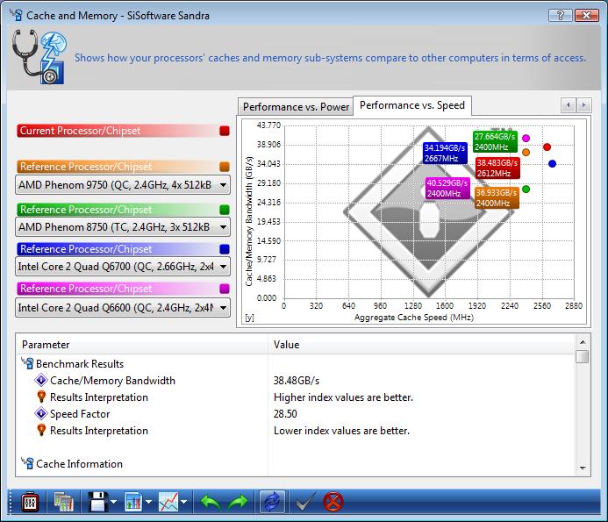608x522 pixels.
Task: Click the Cache/Memory Bandwidth row's diamond icon
Action: point(41,380)
